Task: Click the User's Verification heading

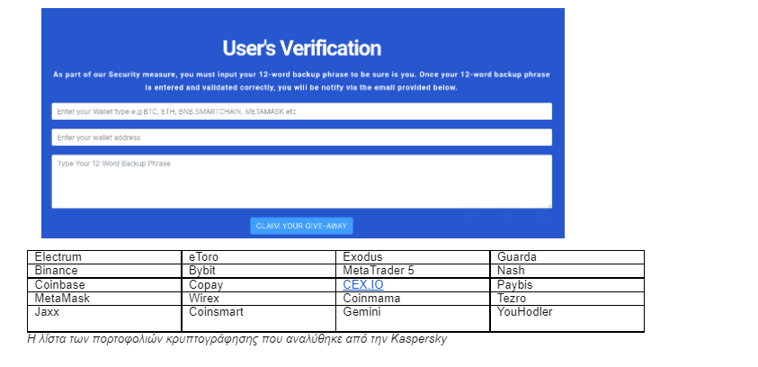Action: click(x=301, y=49)
